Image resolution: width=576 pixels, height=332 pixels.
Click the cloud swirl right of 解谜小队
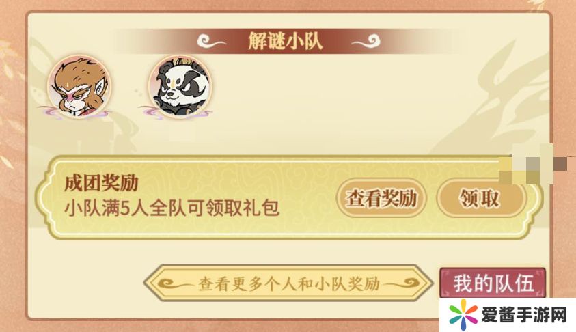(366, 42)
